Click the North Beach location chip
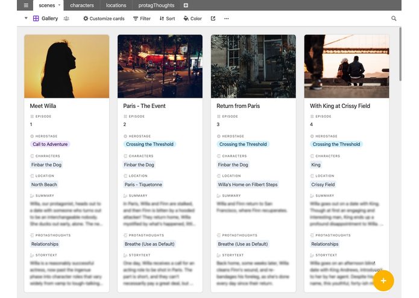Viewport: 419px width, 298px height. pos(44,185)
